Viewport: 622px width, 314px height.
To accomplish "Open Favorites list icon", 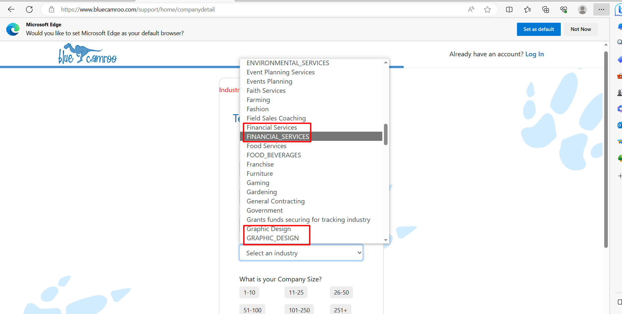I will [527, 10].
